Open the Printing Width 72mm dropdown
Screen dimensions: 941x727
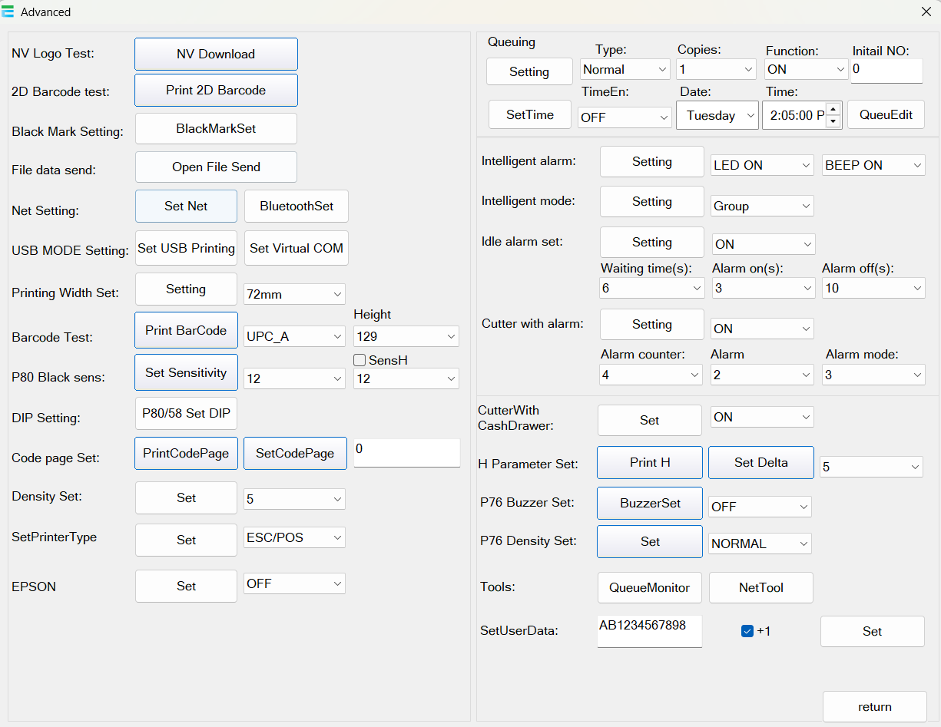click(x=294, y=294)
